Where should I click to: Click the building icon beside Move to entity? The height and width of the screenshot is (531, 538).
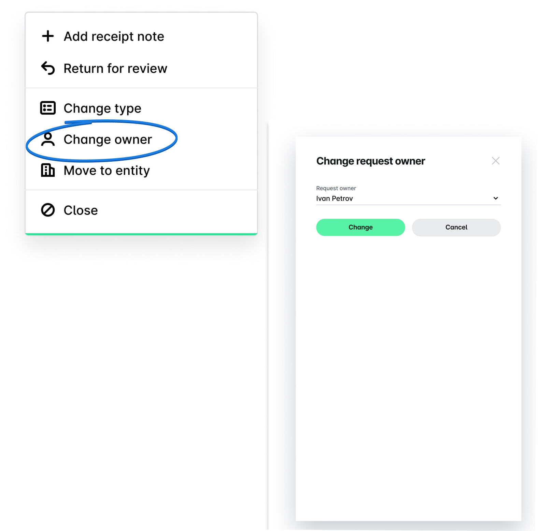point(48,170)
